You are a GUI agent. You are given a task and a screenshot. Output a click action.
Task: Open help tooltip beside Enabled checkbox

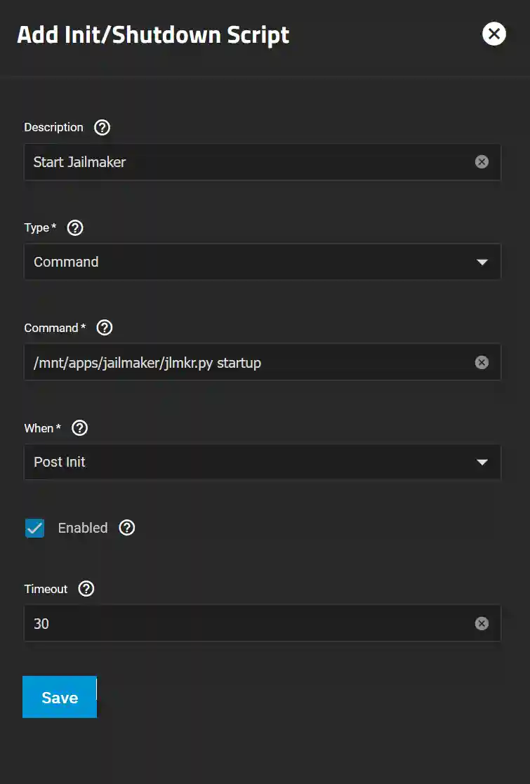(x=127, y=528)
